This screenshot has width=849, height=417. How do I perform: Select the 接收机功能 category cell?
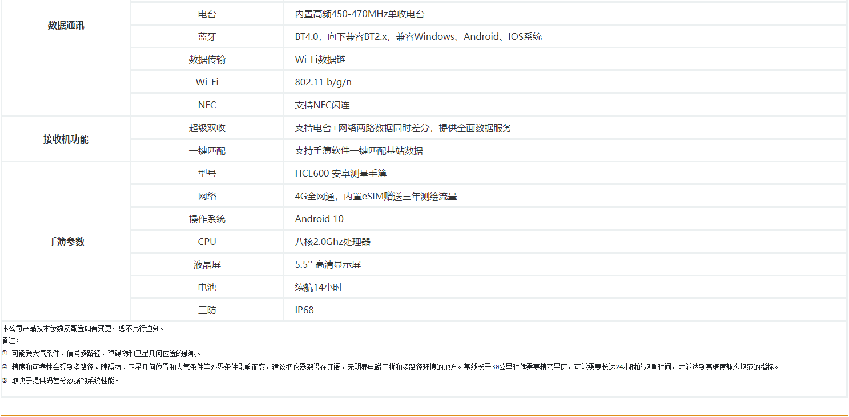[x=66, y=140]
